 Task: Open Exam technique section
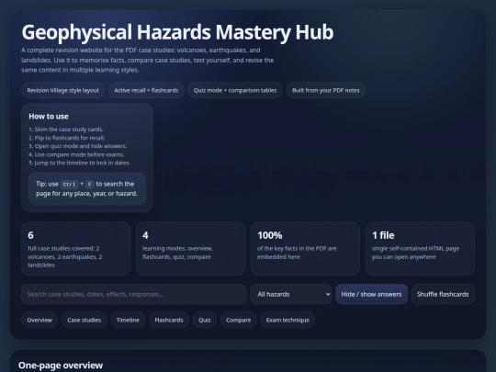coord(287,320)
